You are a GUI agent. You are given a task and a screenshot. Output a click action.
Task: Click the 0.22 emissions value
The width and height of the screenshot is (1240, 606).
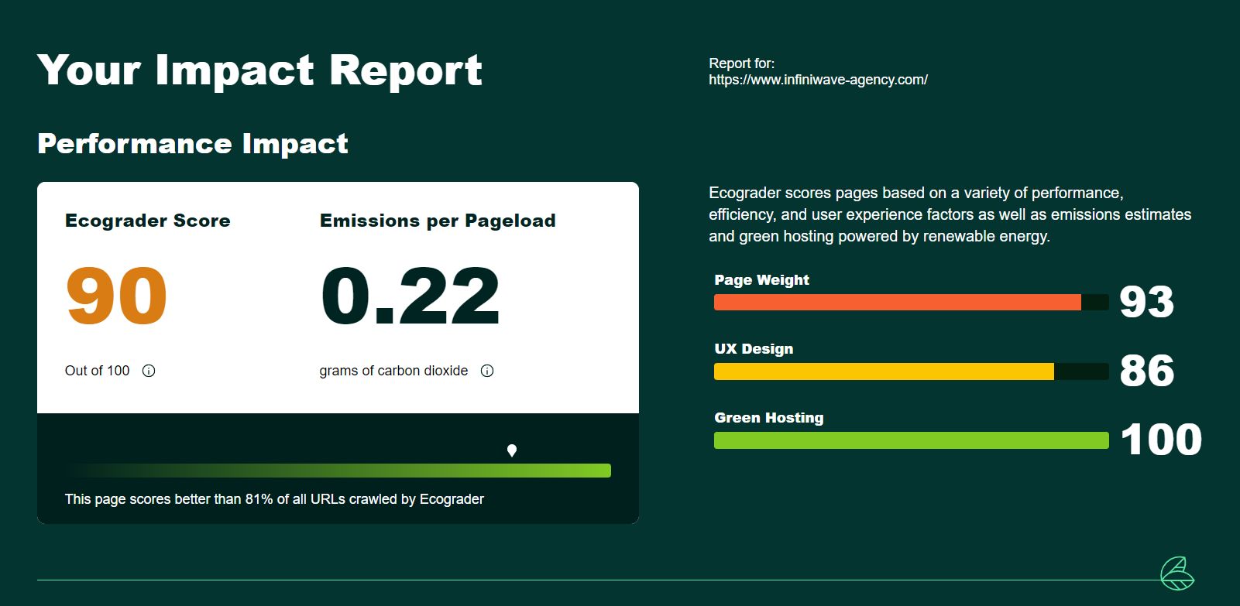(x=410, y=296)
